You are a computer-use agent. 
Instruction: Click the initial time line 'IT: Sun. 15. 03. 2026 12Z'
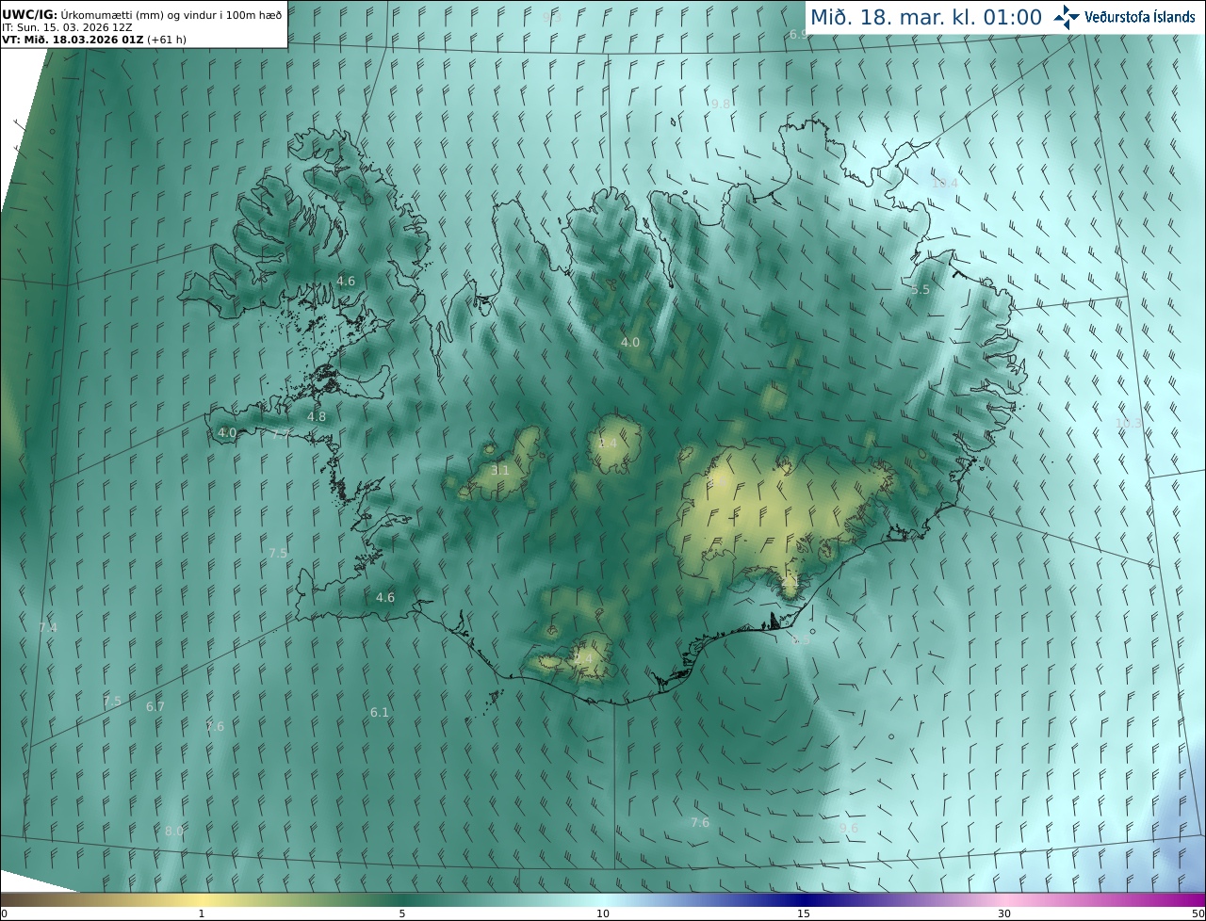coord(67,27)
